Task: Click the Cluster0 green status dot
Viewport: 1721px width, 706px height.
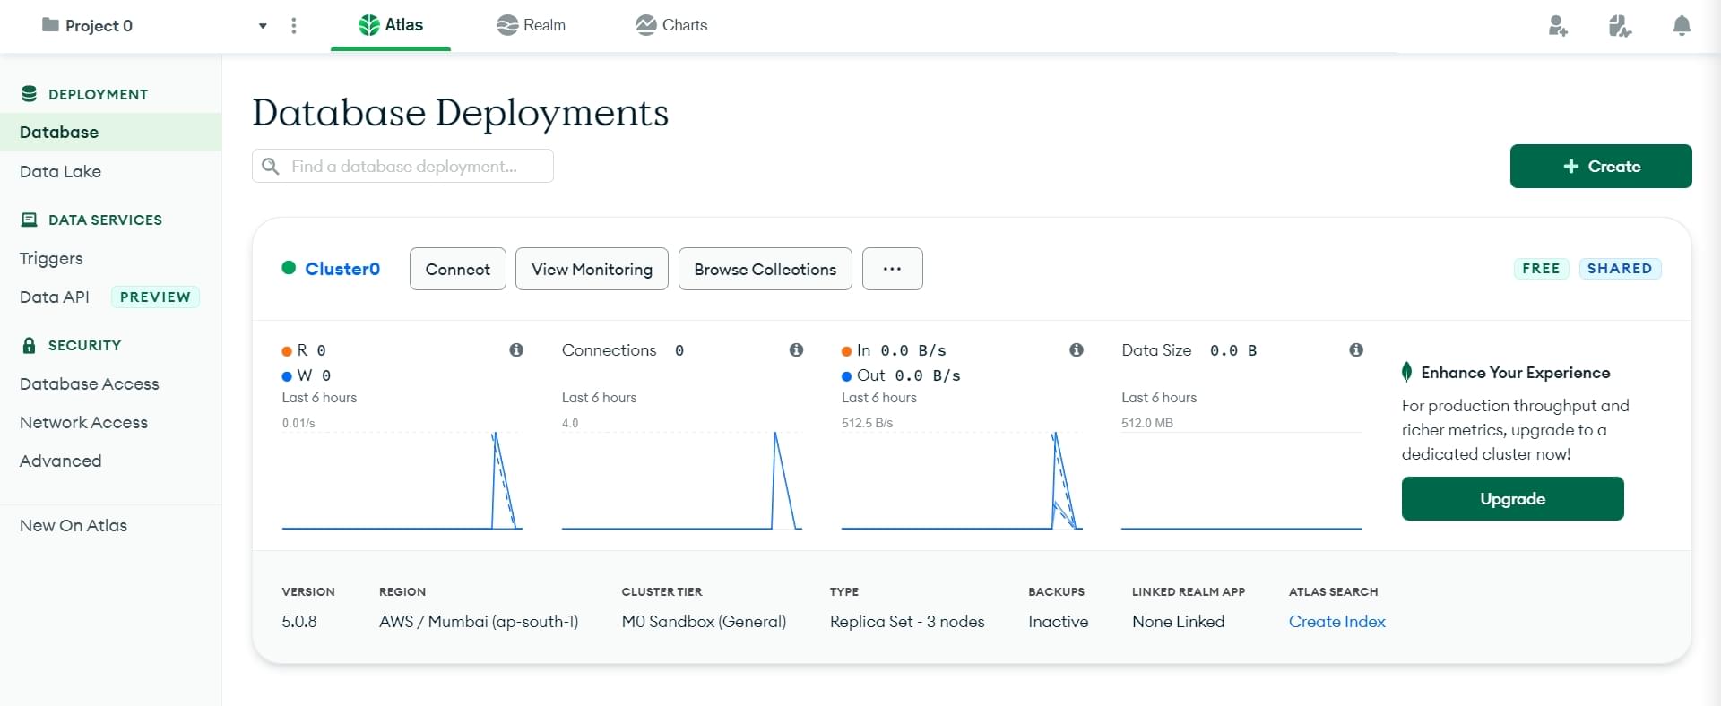Action: pos(289,267)
